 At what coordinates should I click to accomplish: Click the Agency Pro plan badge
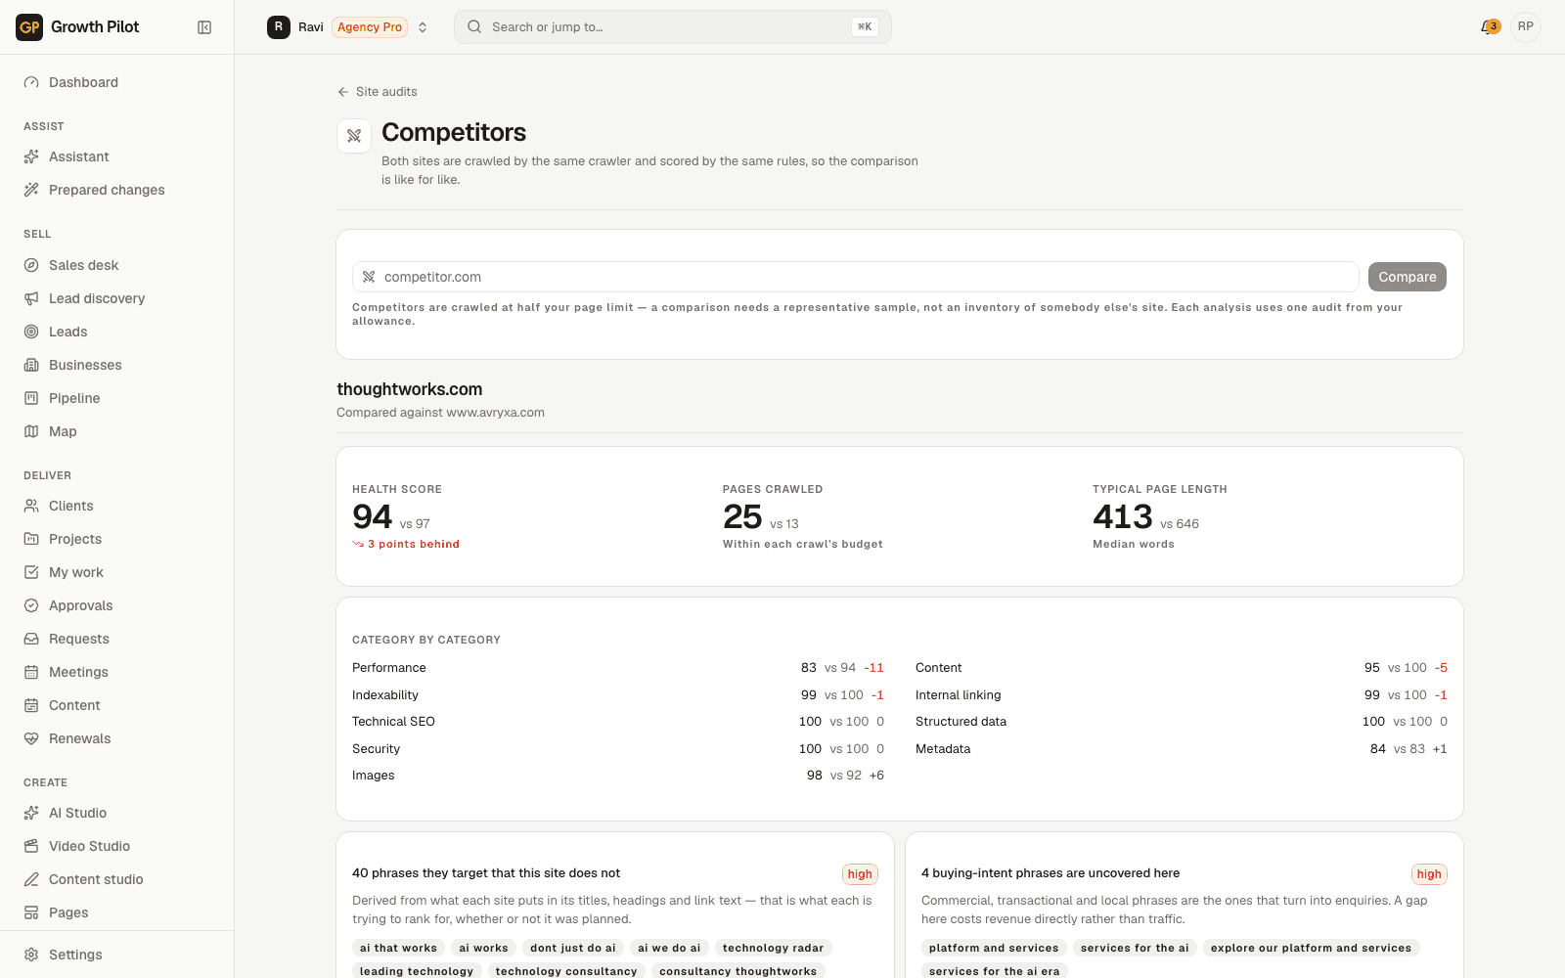tap(370, 27)
